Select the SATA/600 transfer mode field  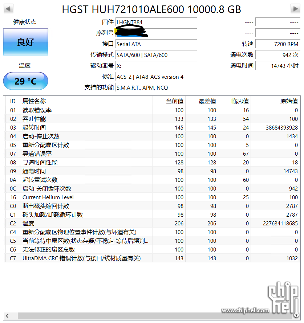[156, 55]
